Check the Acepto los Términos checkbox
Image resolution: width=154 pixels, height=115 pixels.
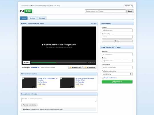(x=103, y=78)
